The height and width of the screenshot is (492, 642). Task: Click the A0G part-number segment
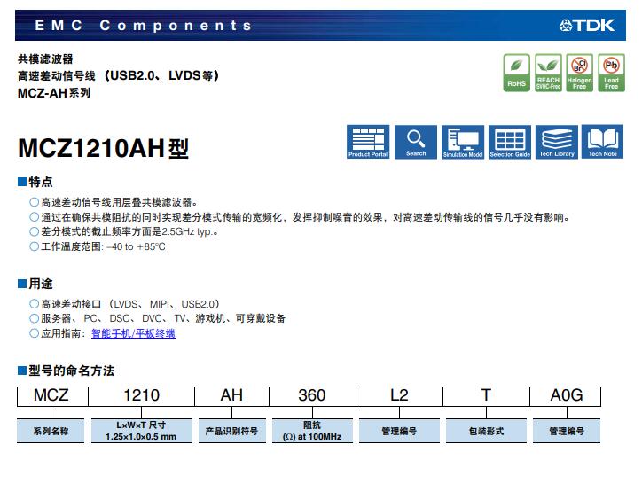567,395
